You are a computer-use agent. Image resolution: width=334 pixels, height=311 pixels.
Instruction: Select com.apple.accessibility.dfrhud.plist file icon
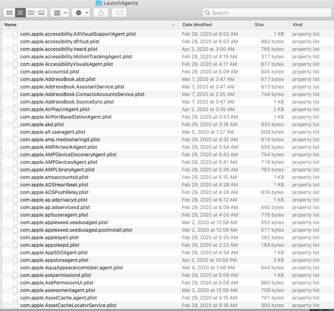(15, 42)
